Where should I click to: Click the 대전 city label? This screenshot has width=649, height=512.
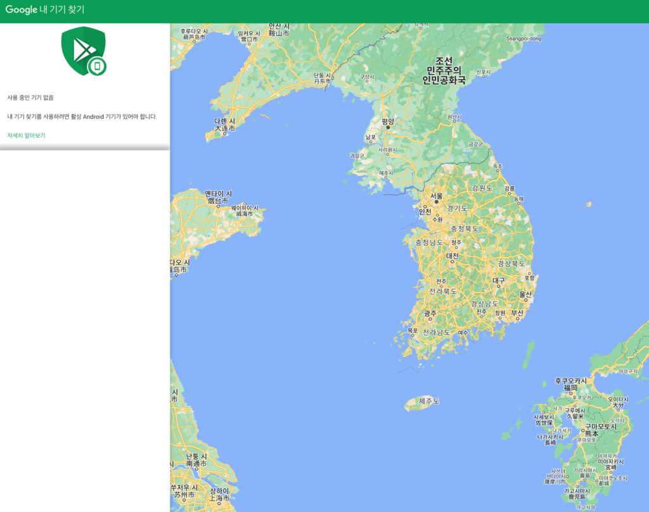pyautogui.click(x=452, y=256)
